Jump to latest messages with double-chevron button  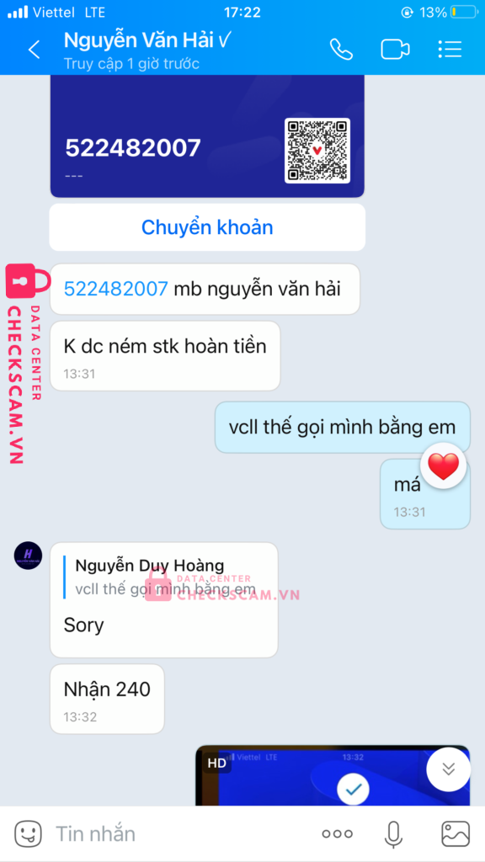click(449, 769)
